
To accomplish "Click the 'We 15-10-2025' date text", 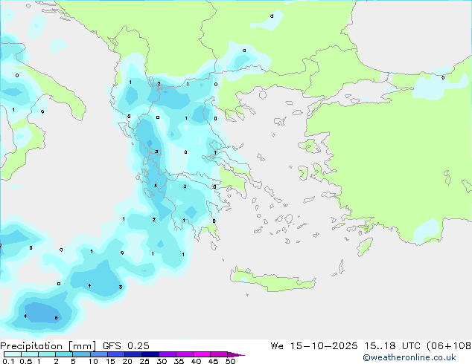I will pos(314,346).
